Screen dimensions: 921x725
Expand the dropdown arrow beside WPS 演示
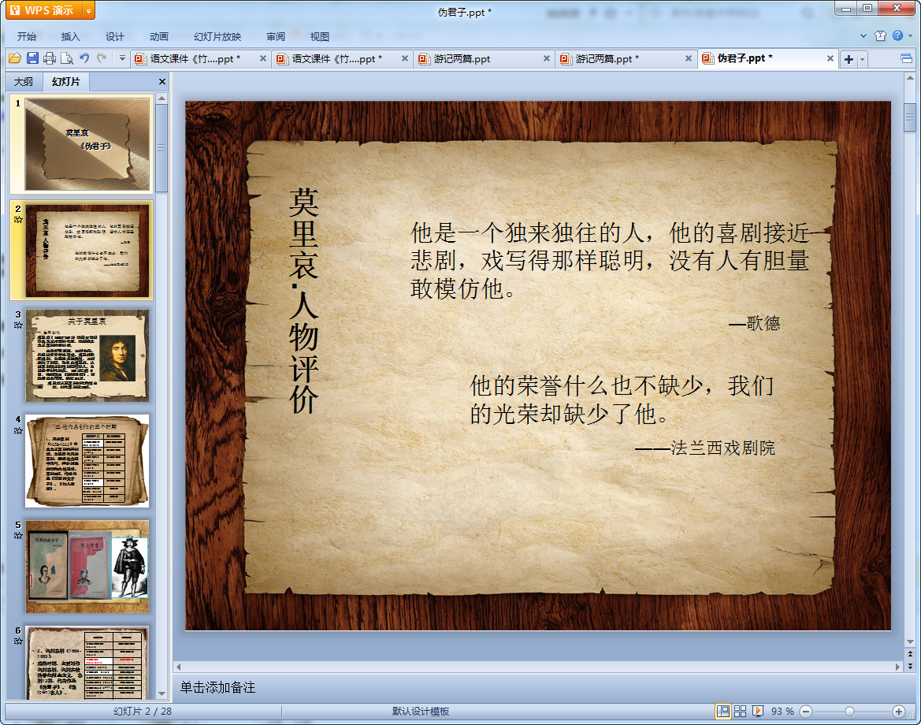[x=89, y=10]
